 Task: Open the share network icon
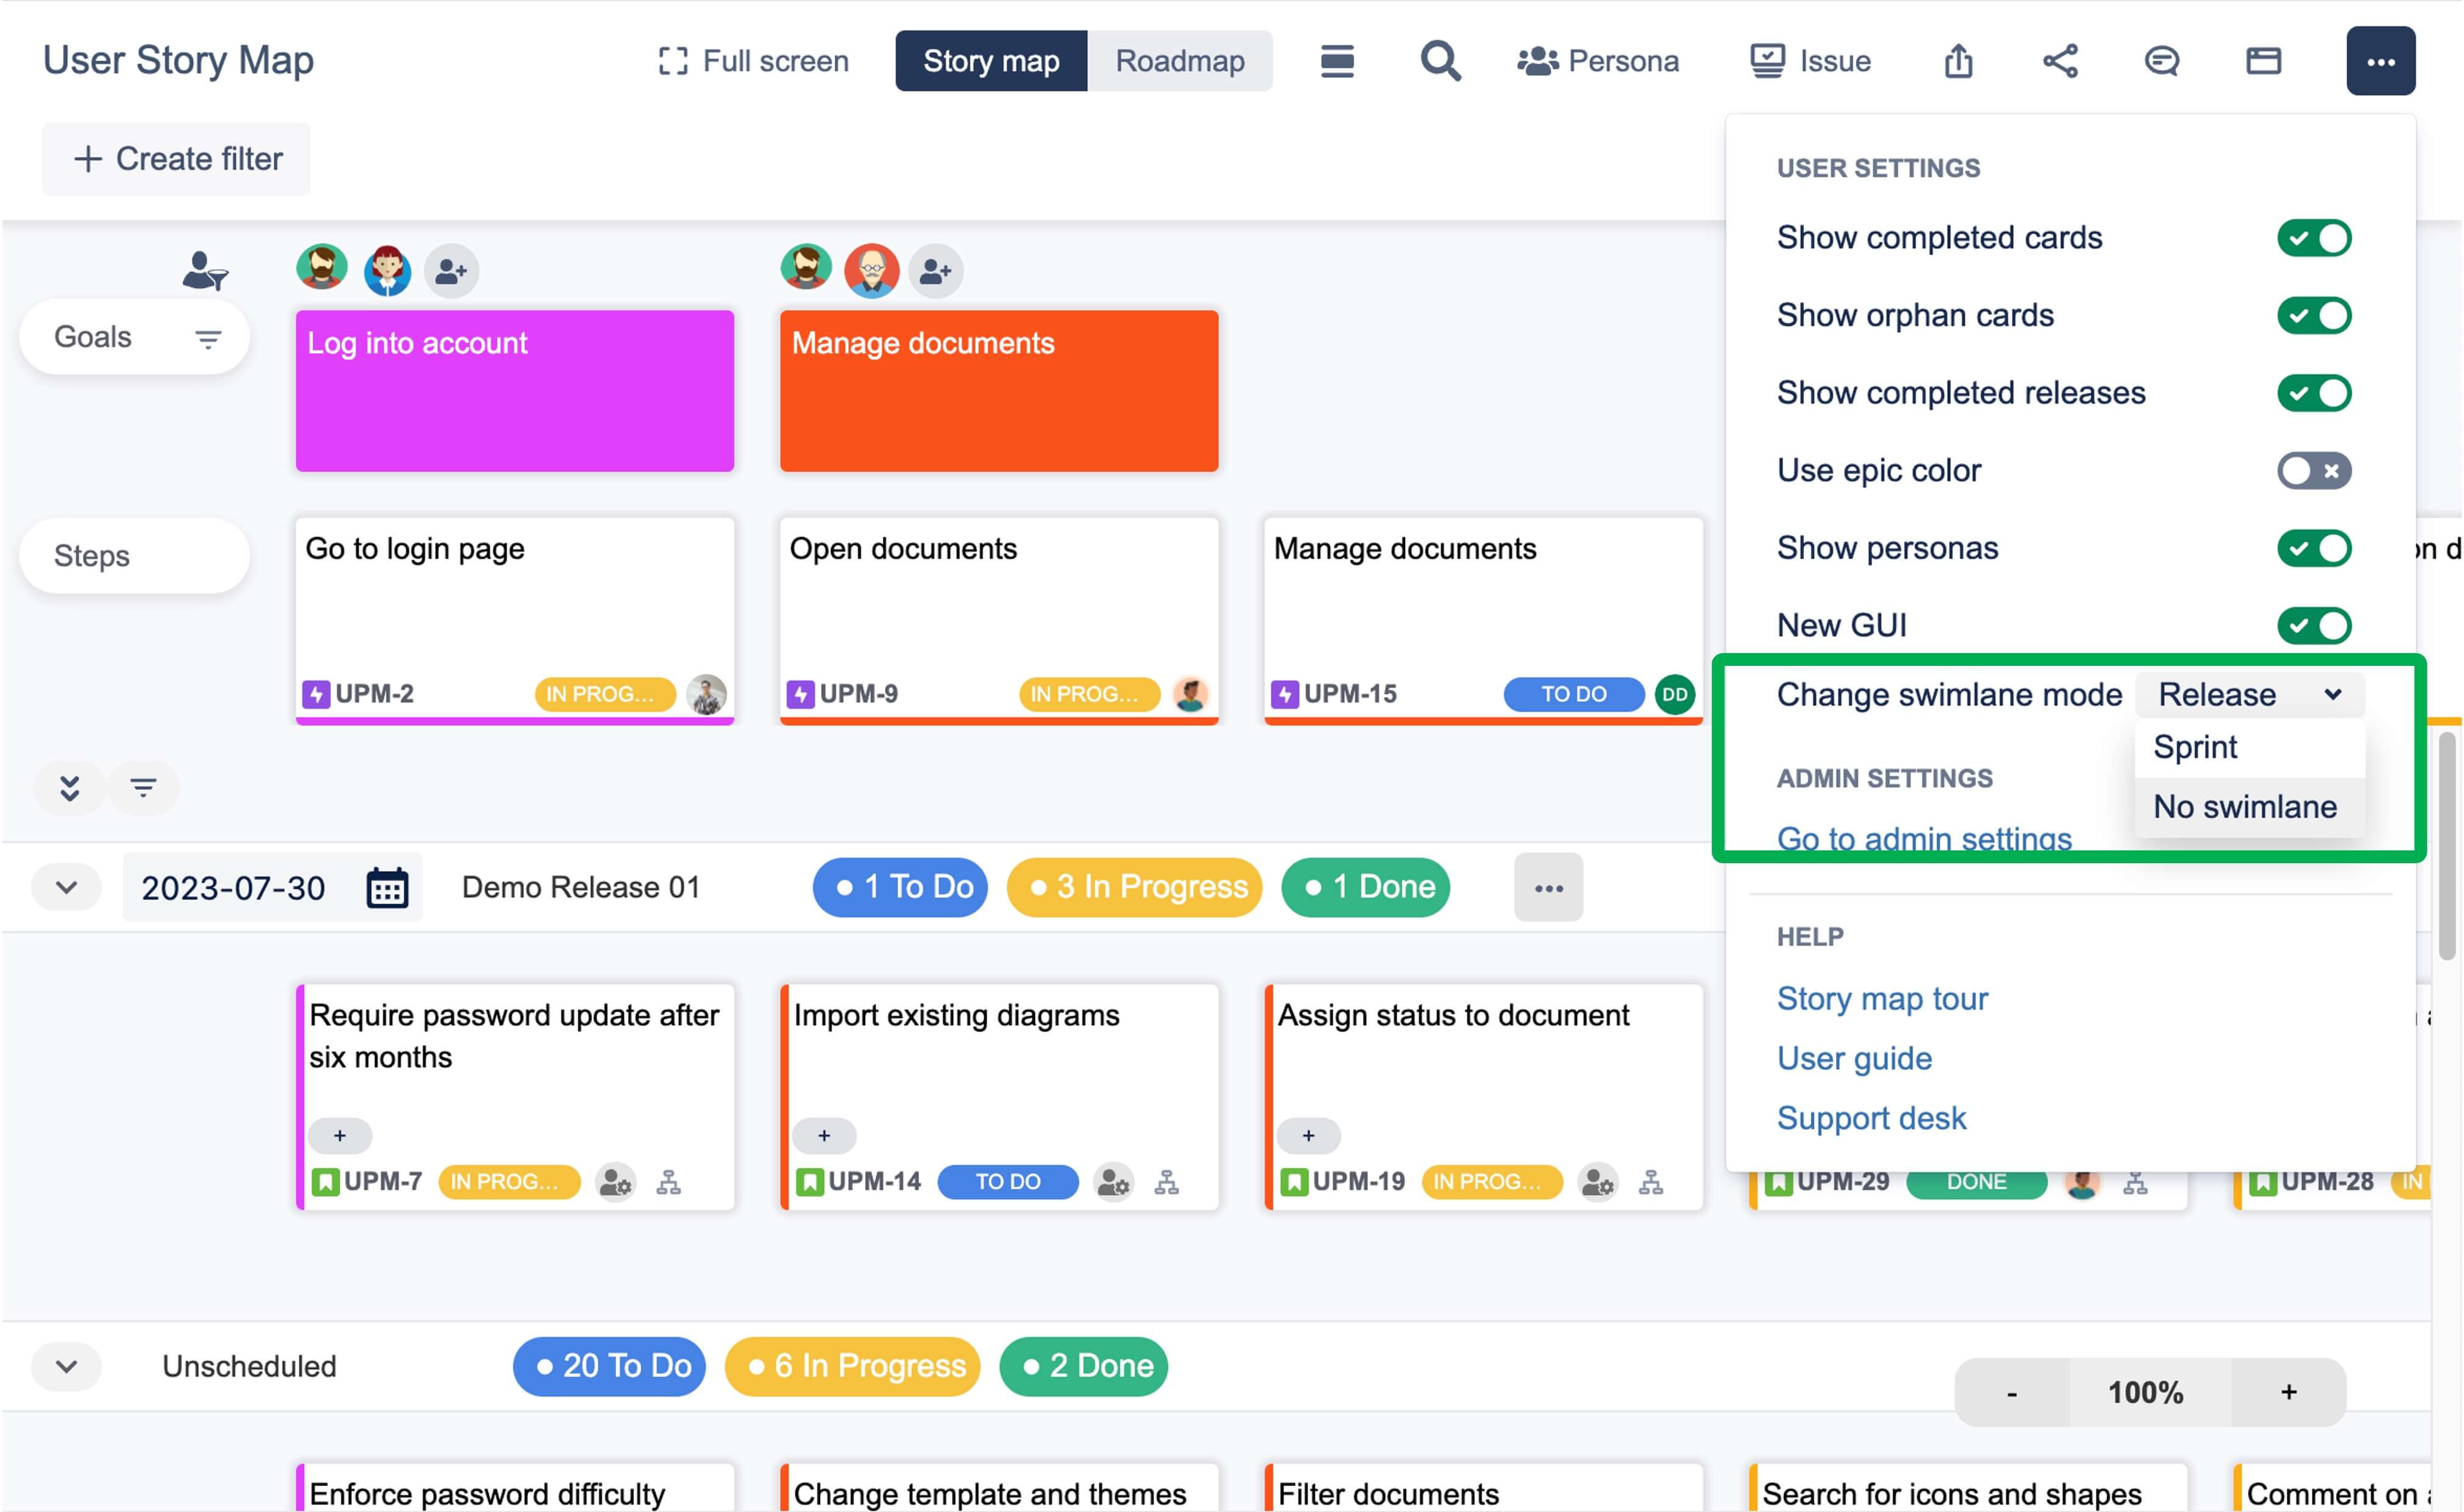[x=2060, y=61]
